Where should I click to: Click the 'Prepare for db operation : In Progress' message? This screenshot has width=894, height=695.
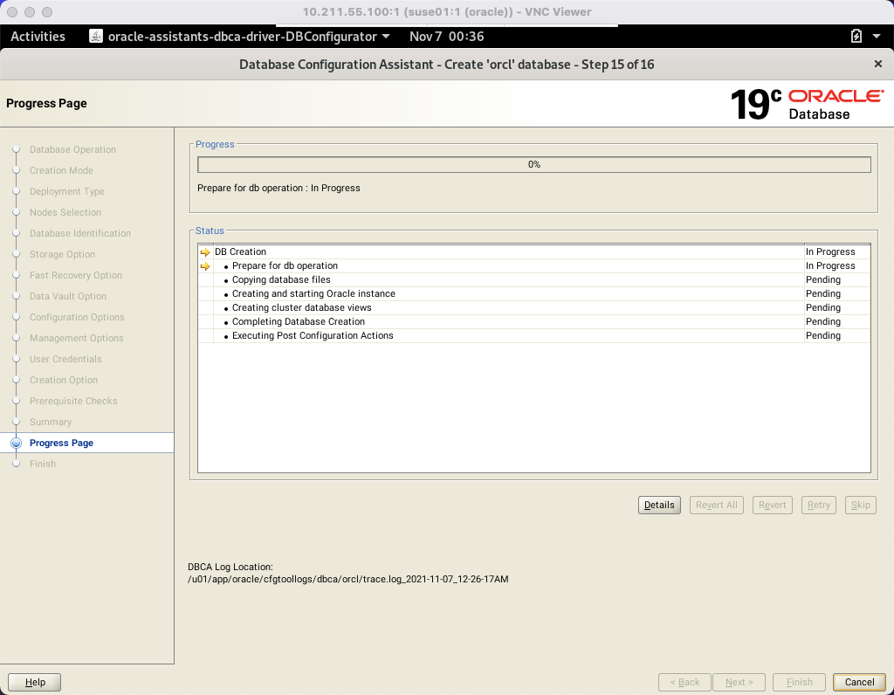[279, 188]
